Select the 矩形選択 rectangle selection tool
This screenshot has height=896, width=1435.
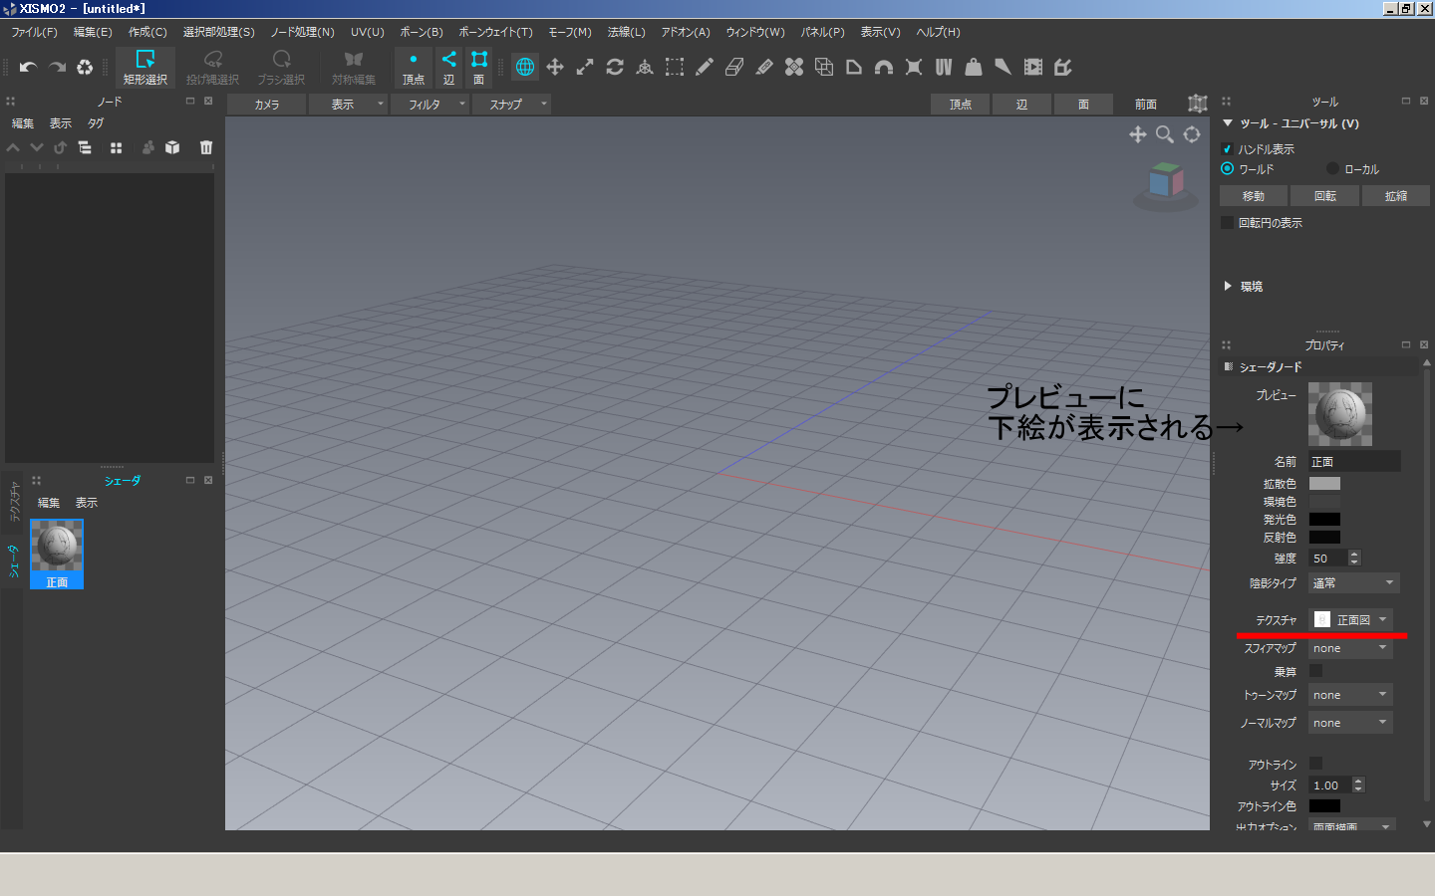pyautogui.click(x=145, y=67)
